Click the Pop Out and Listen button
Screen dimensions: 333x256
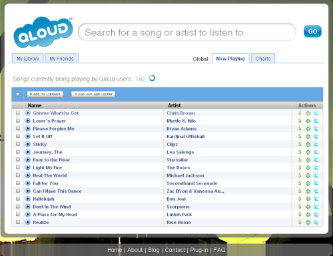[93, 94]
